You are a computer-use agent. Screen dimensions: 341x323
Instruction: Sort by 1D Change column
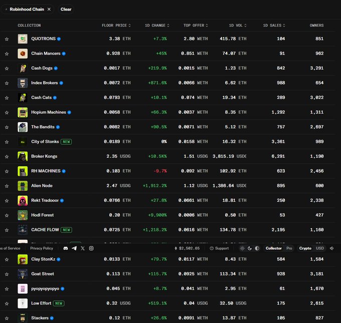point(157,26)
